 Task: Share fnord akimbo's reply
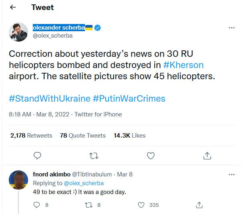[199, 205]
